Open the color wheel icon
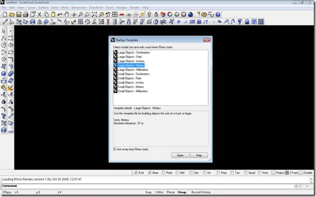 pos(170,14)
